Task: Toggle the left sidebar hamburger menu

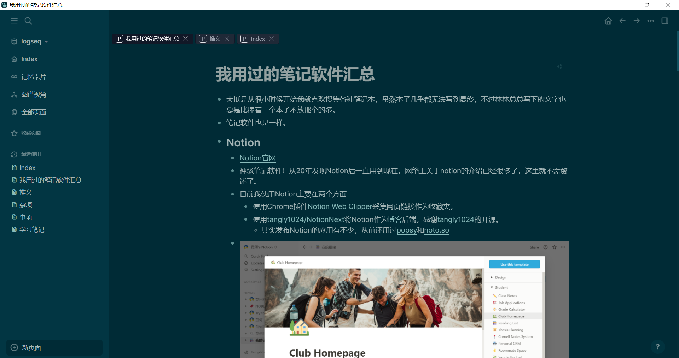Action: click(x=14, y=21)
